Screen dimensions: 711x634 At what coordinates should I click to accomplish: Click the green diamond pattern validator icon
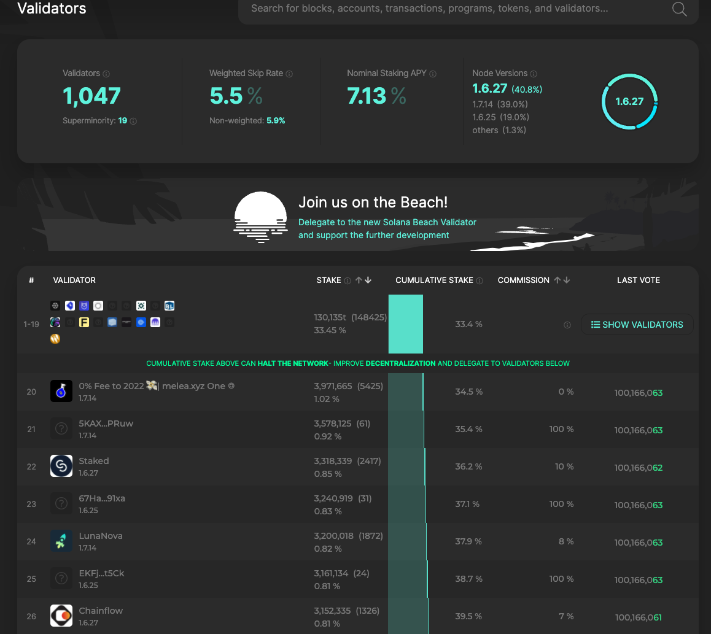point(141,306)
